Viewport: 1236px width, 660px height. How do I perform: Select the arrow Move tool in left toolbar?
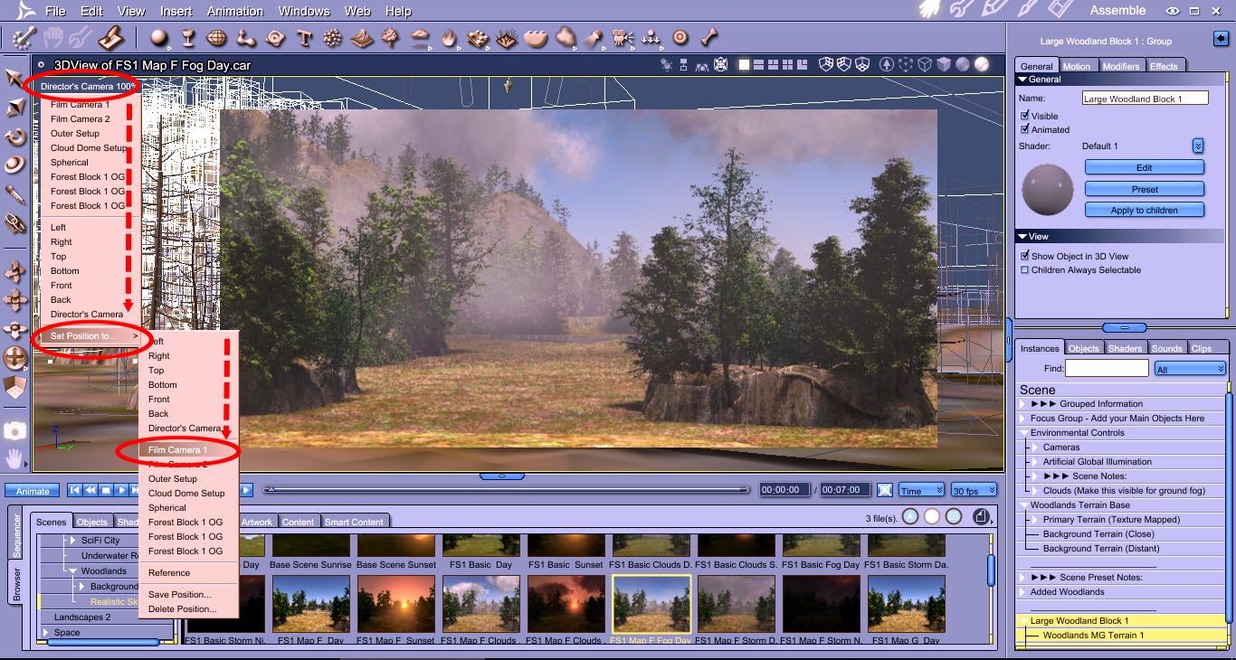pos(15,79)
